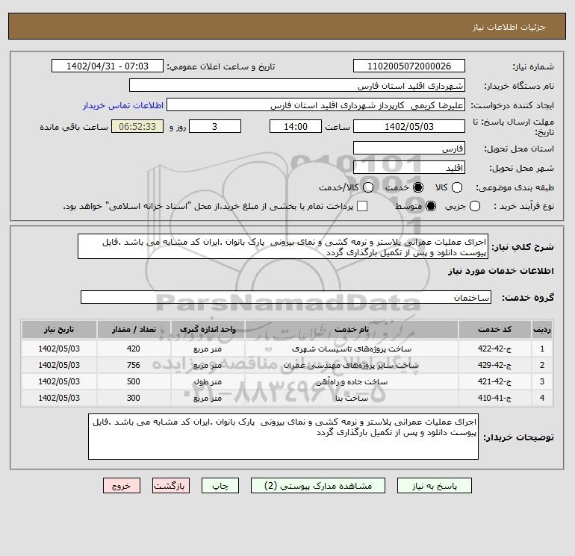Click quantity value 300
The width and height of the screenshot is (575, 556).
[134, 398]
